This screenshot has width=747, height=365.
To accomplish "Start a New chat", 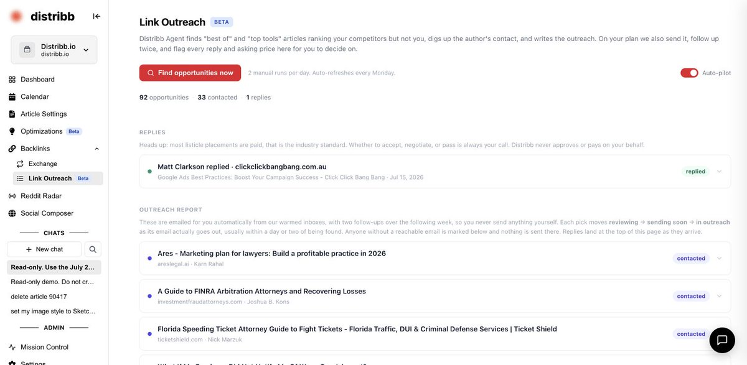I will (x=44, y=249).
